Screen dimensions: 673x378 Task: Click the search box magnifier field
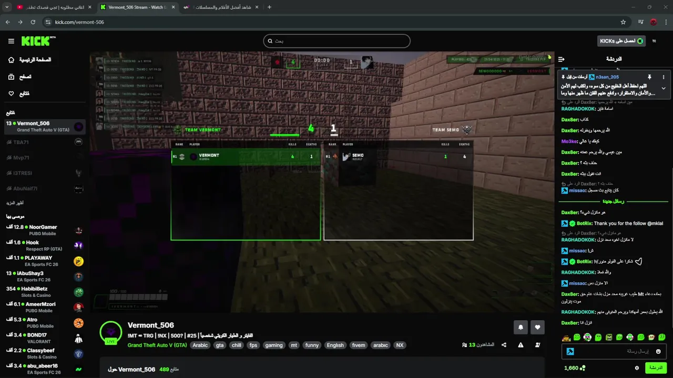(336, 41)
